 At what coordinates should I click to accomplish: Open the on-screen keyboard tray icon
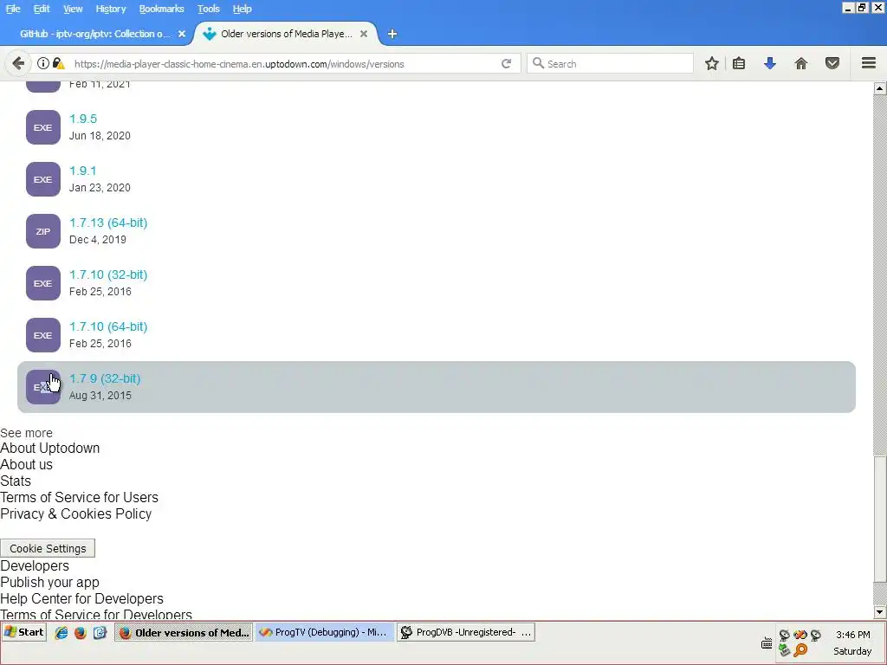pos(767,643)
